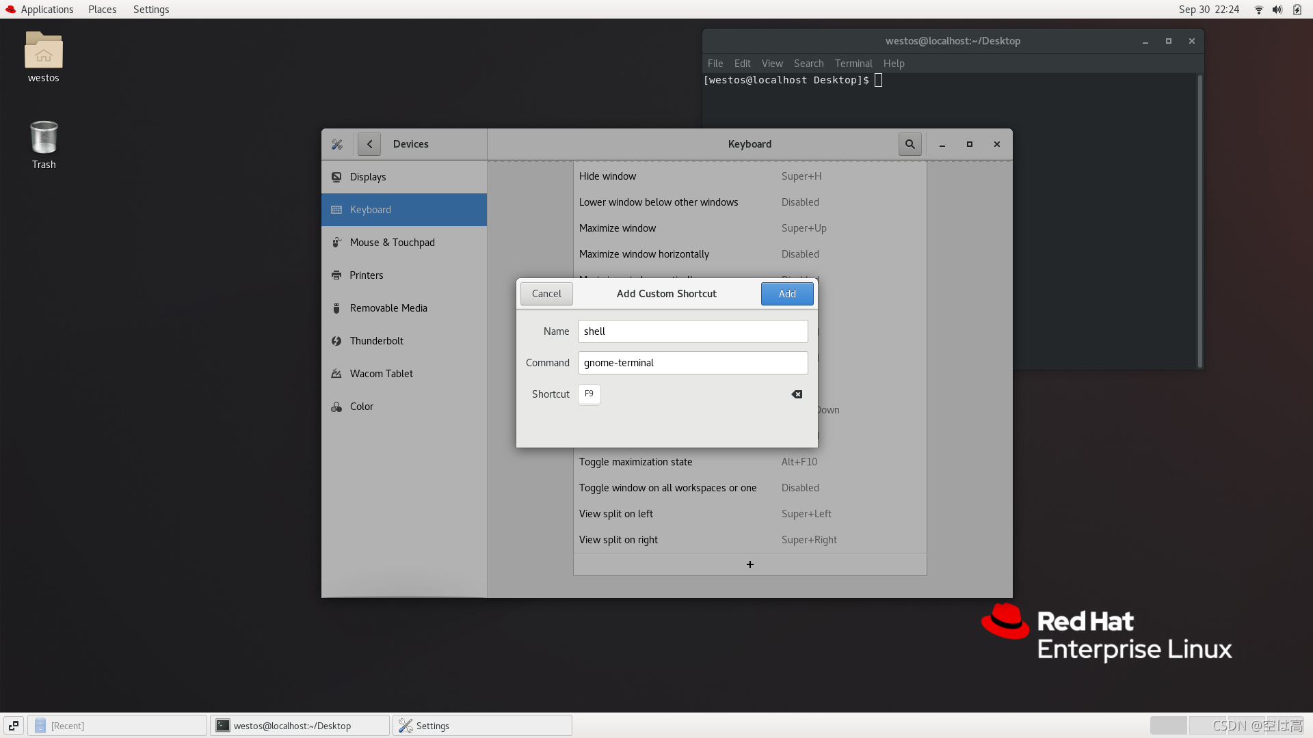
Task: Click the Wacom Tablet icon
Action: pyautogui.click(x=336, y=374)
